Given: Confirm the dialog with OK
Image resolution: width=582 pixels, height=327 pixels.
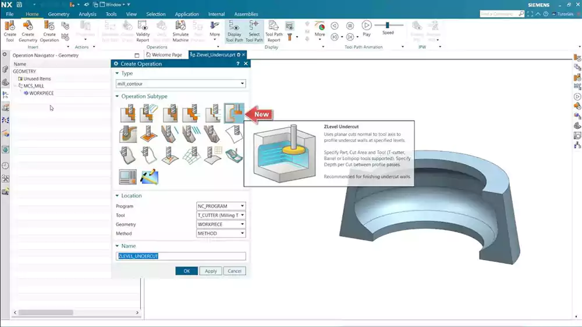Looking at the screenshot, I should [186, 271].
